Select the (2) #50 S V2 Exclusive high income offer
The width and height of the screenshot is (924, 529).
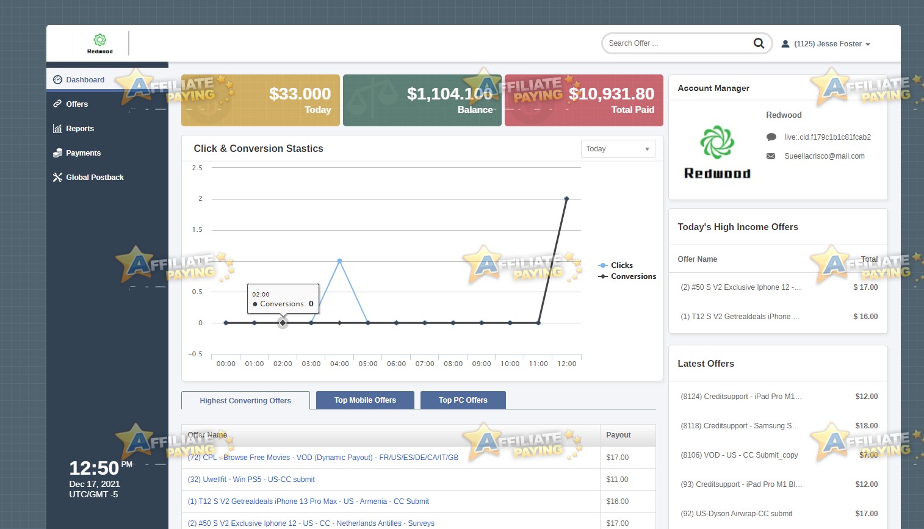741,287
